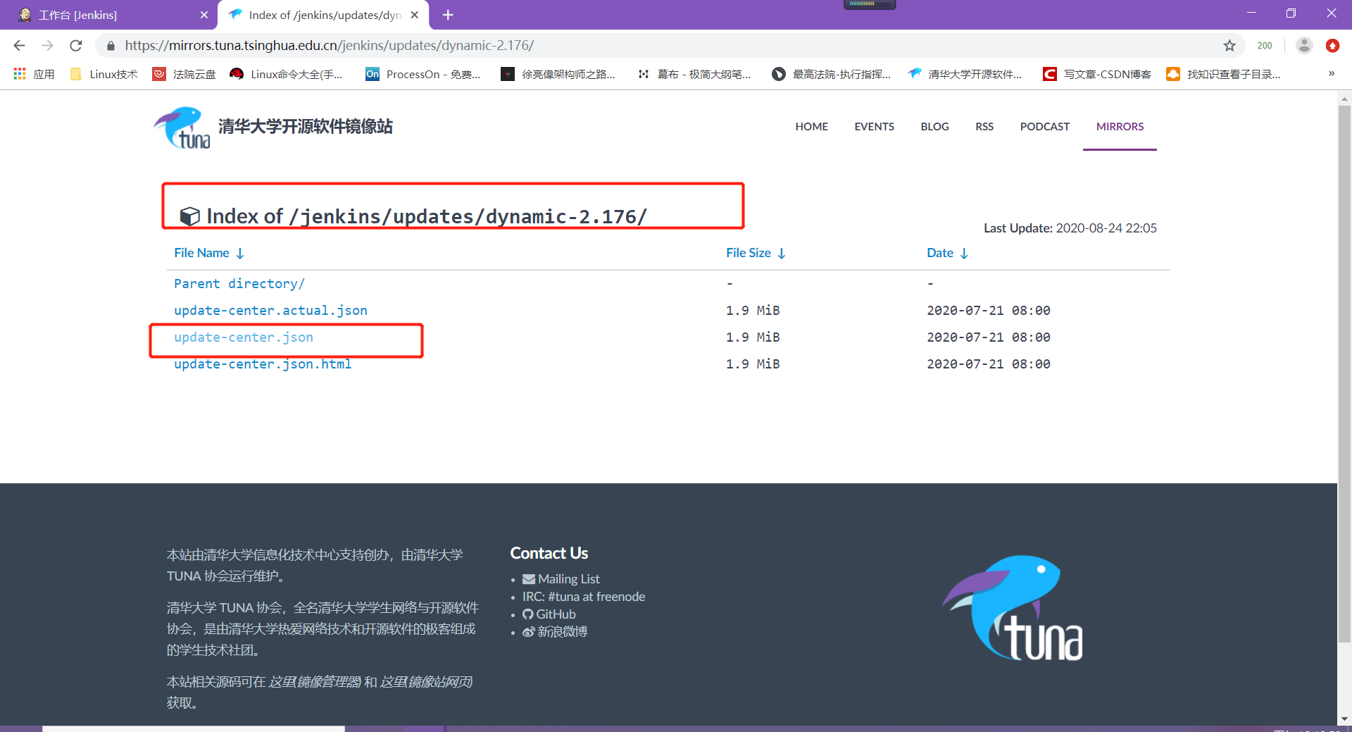Screen dimensions: 1352x732
Task: Sort the listing by File Name
Action: 208,253
